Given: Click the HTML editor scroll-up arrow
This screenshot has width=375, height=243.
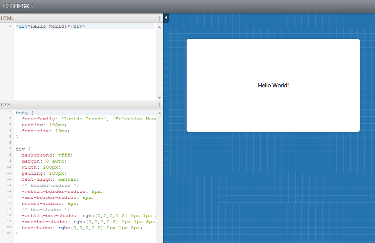Looking at the screenshot, I should [x=159, y=27].
